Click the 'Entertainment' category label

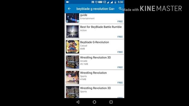click(x=87, y=18)
